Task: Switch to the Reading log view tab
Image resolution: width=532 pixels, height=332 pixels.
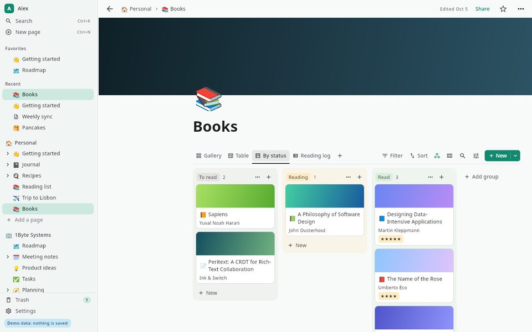Action: click(x=311, y=156)
